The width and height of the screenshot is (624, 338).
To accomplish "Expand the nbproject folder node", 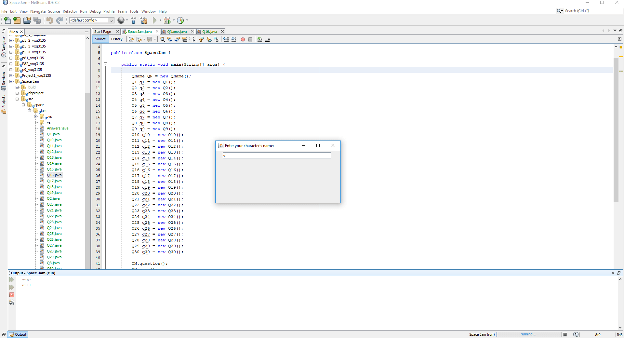I will (x=17, y=93).
